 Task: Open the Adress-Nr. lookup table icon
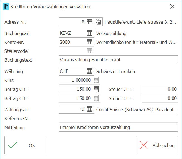click(x=89, y=22)
